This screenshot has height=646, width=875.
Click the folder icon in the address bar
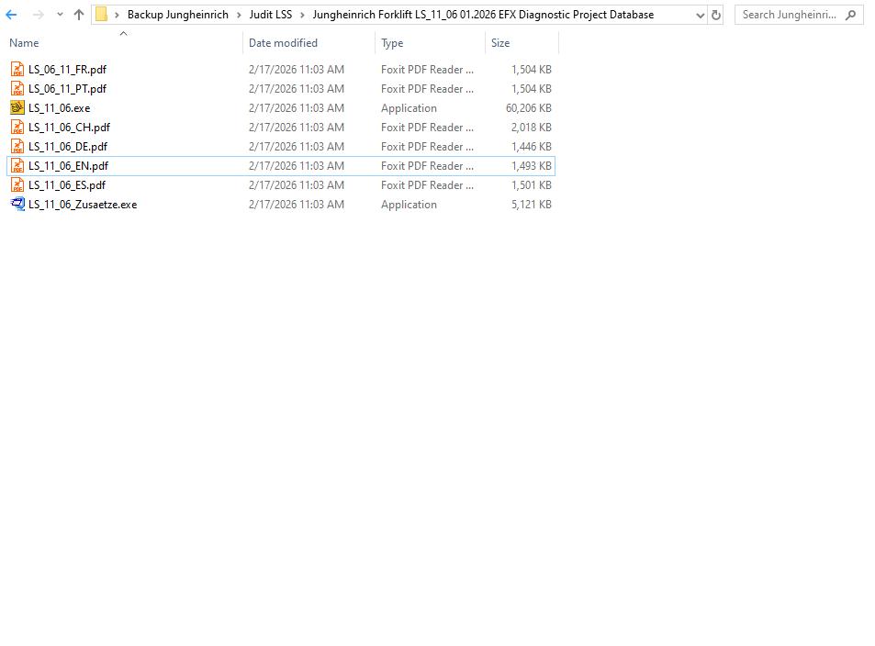(x=103, y=14)
